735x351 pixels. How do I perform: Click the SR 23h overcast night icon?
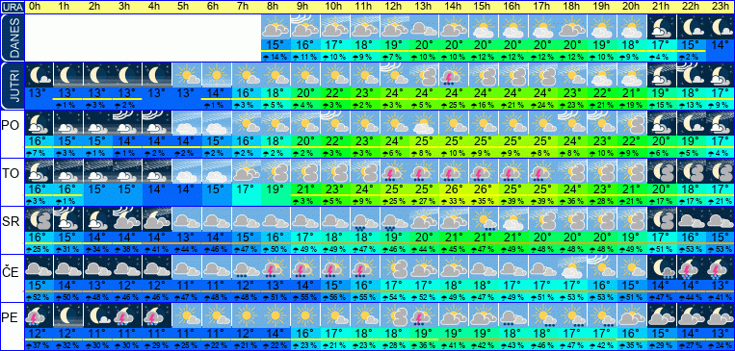[720, 219]
